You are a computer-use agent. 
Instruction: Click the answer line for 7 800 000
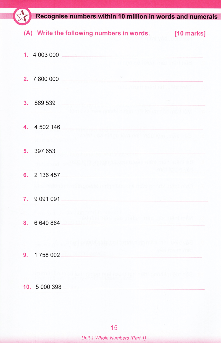(x=133, y=81)
